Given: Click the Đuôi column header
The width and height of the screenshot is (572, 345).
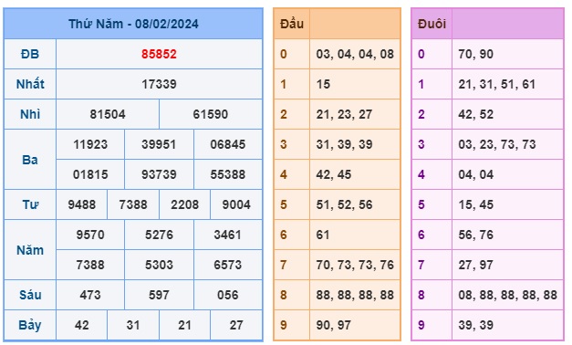Looking at the screenshot, I should coord(432,24).
